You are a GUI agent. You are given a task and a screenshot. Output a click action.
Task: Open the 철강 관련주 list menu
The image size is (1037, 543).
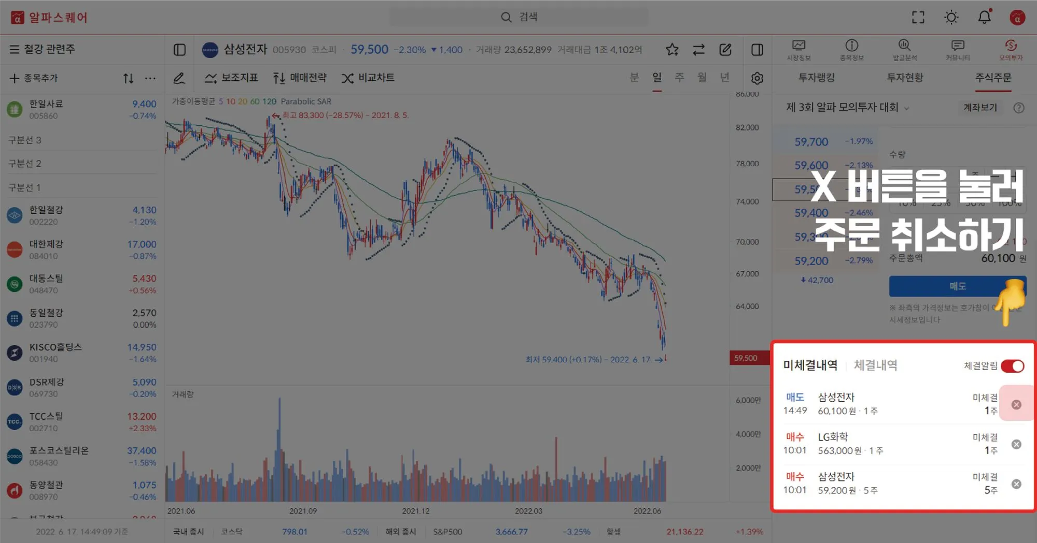click(x=42, y=49)
